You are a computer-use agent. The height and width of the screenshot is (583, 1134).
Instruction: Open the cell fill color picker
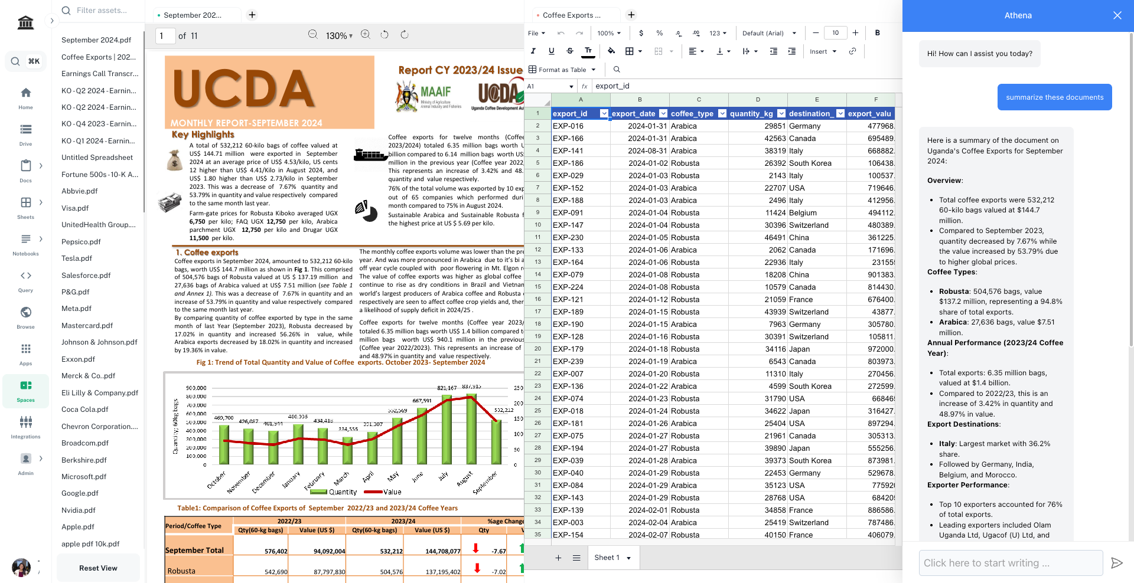611,51
